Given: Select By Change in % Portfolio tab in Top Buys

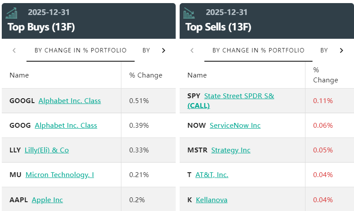Looking at the screenshot, I should click(80, 50).
